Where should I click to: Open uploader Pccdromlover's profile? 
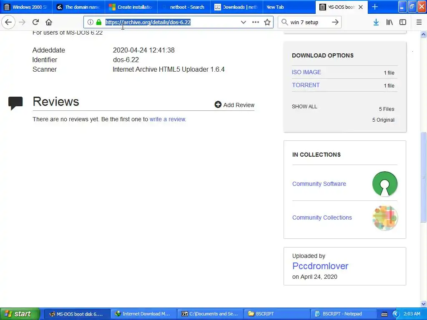(x=320, y=266)
